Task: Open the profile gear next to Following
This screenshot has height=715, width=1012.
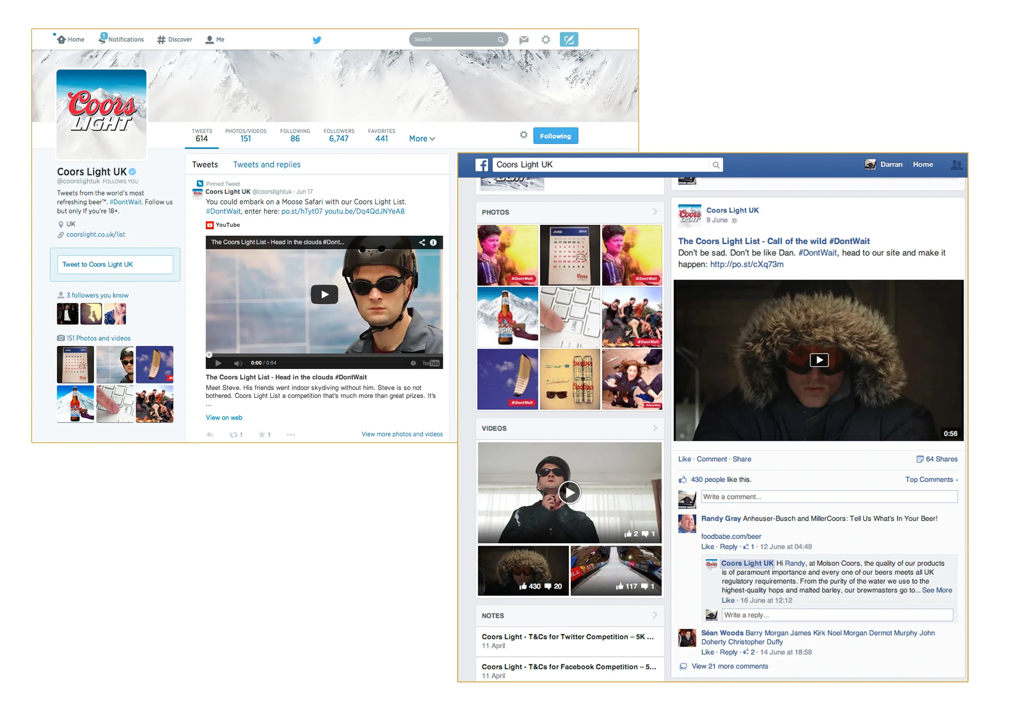Action: pyautogui.click(x=523, y=135)
